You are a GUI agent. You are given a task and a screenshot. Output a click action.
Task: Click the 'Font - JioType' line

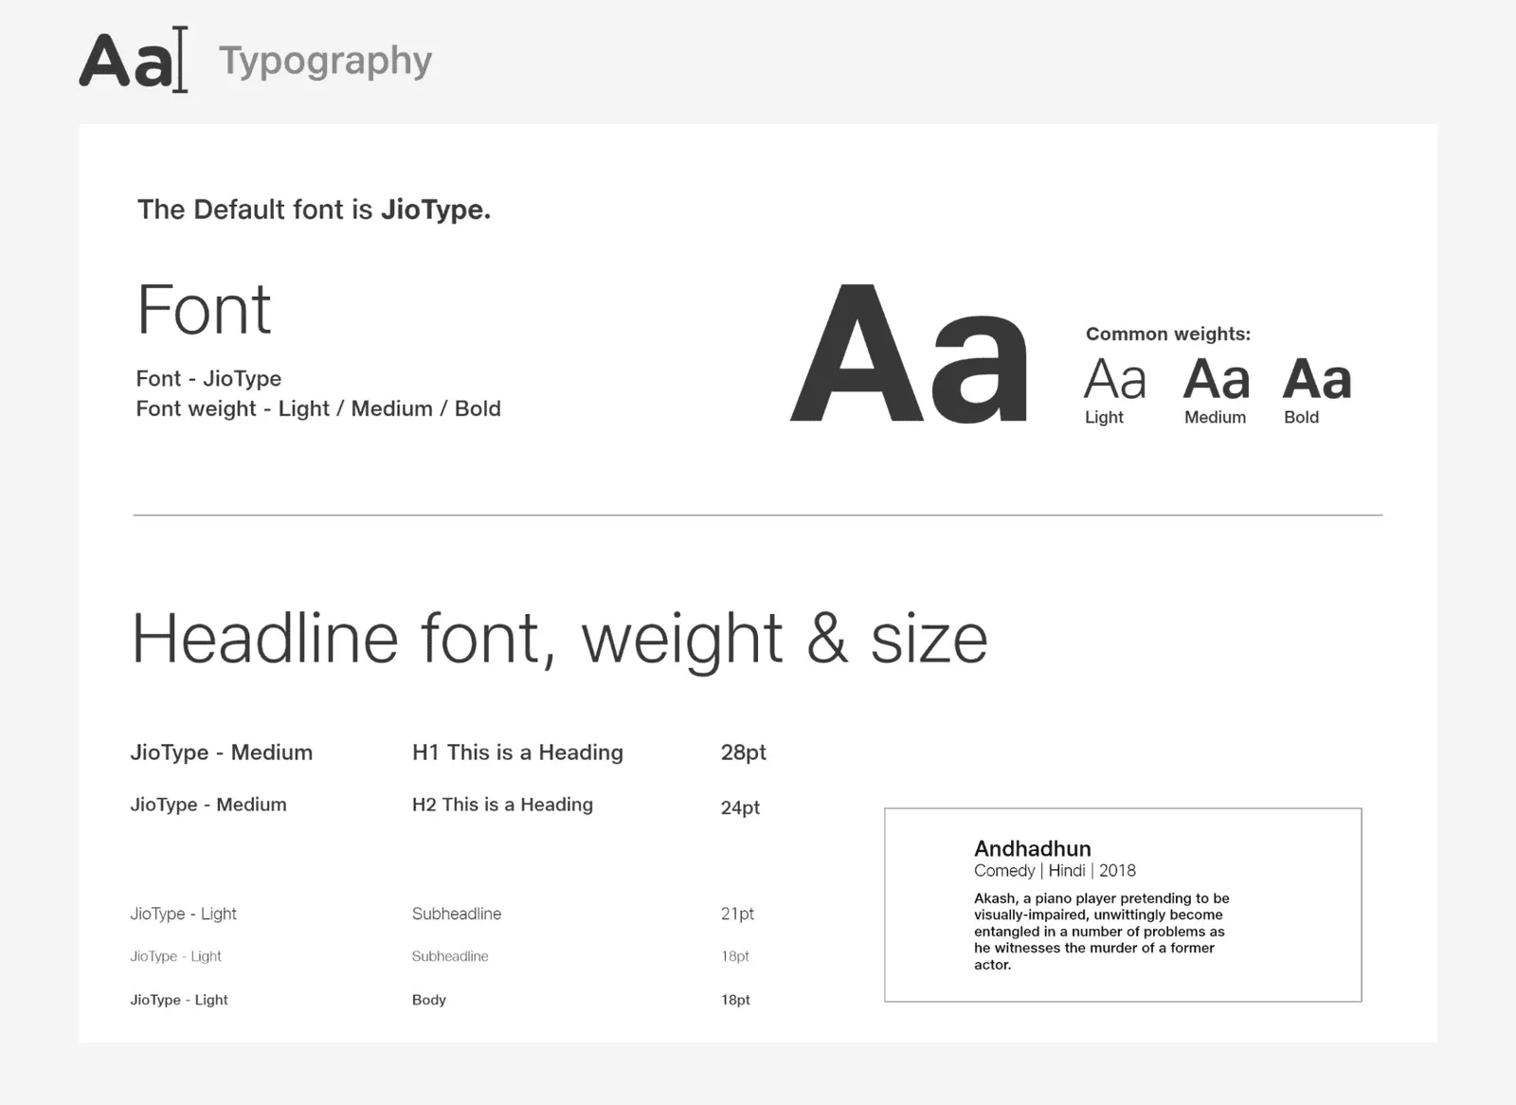pyautogui.click(x=208, y=378)
